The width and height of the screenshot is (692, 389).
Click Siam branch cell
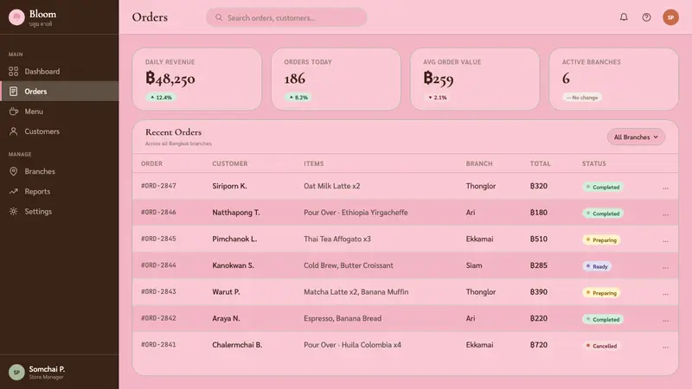point(474,265)
